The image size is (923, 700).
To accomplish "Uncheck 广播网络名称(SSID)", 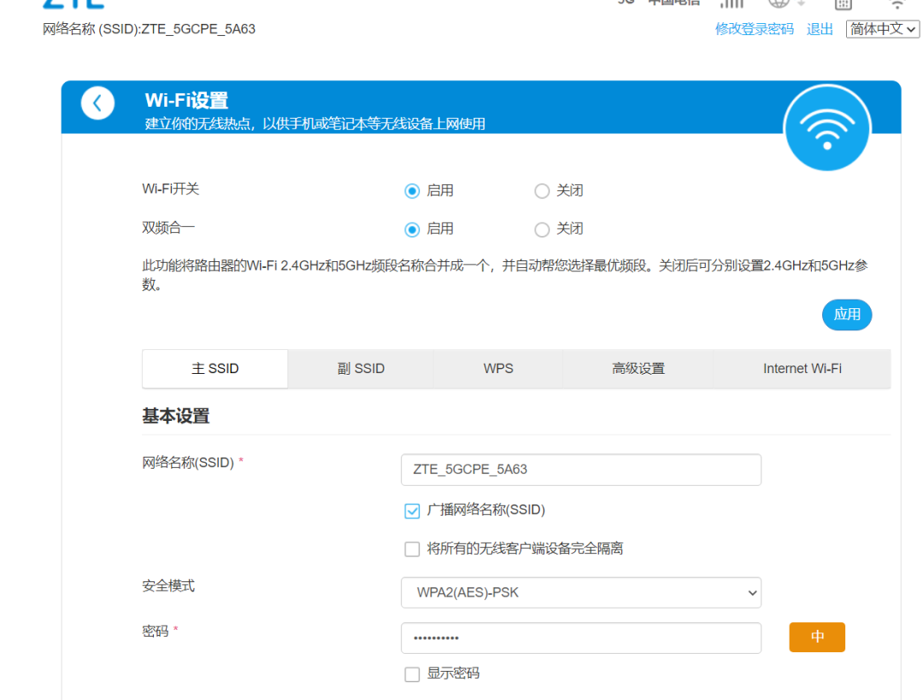I will point(412,510).
